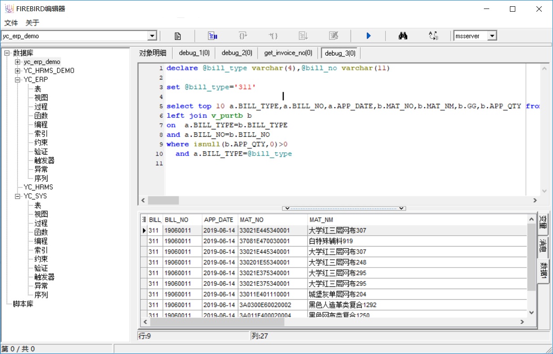Click the BILL_NO column header
Screen dimensions: 553x354
coord(182,220)
